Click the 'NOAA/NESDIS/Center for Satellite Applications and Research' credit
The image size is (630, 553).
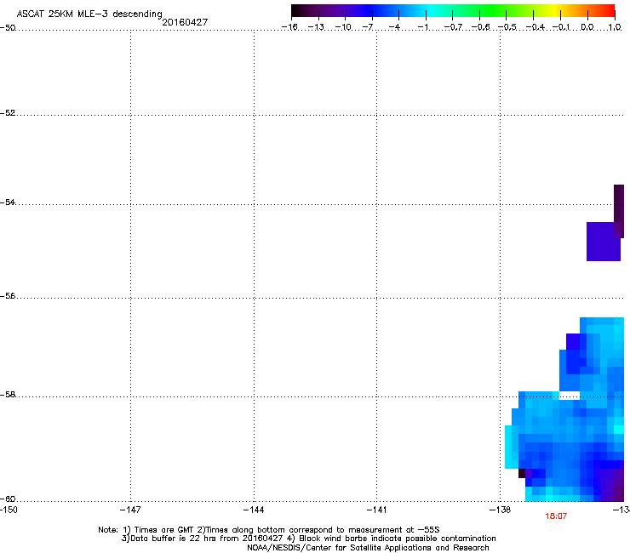tap(368, 548)
